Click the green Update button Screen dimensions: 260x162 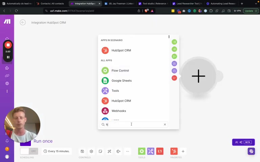(x=251, y=11)
